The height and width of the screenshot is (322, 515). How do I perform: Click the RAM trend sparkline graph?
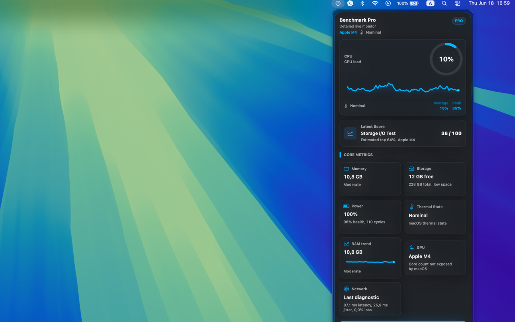(370, 262)
